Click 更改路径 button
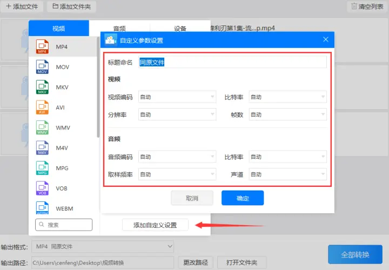 point(196,262)
